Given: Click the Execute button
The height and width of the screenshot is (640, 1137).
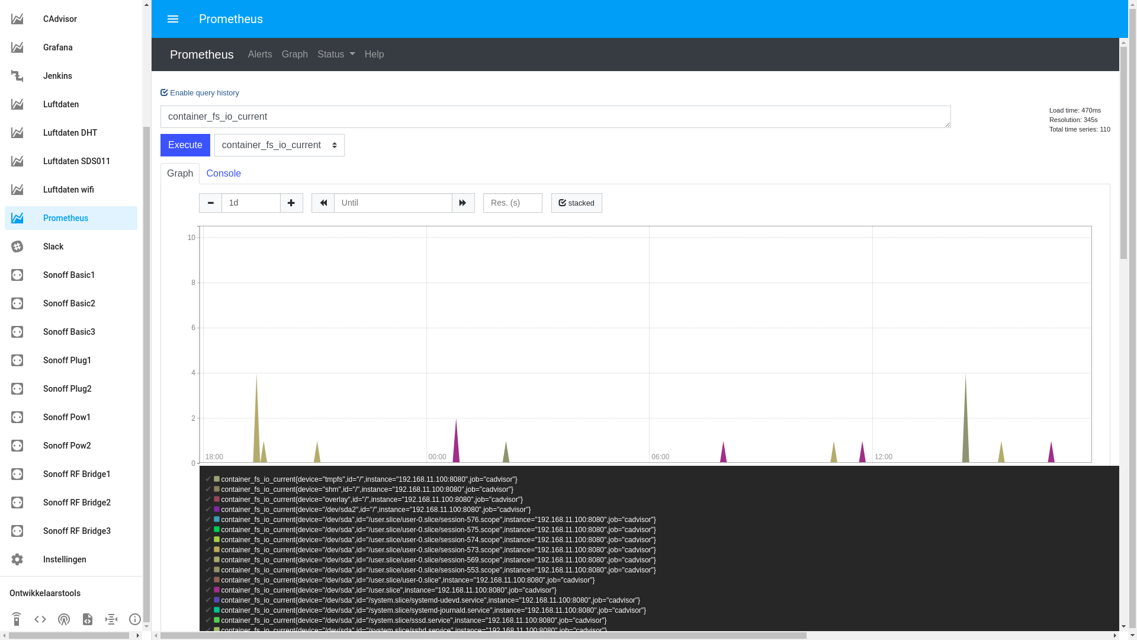Looking at the screenshot, I should tap(185, 145).
